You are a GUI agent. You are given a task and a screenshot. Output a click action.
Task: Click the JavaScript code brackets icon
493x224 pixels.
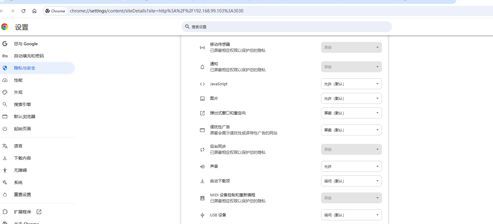pos(202,84)
